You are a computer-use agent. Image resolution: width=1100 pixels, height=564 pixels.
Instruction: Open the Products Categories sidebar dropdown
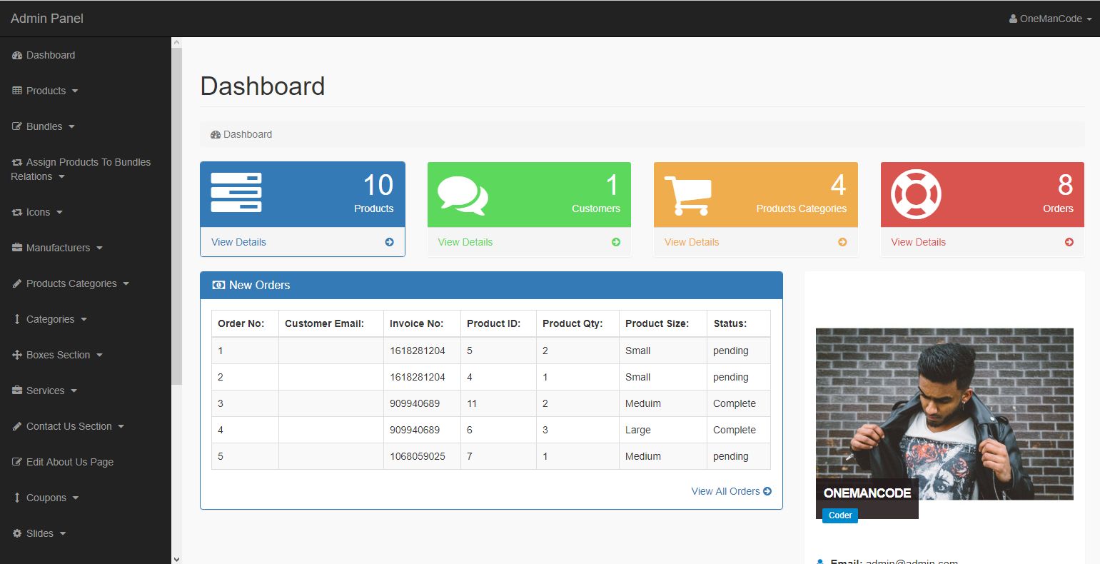coord(71,283)
